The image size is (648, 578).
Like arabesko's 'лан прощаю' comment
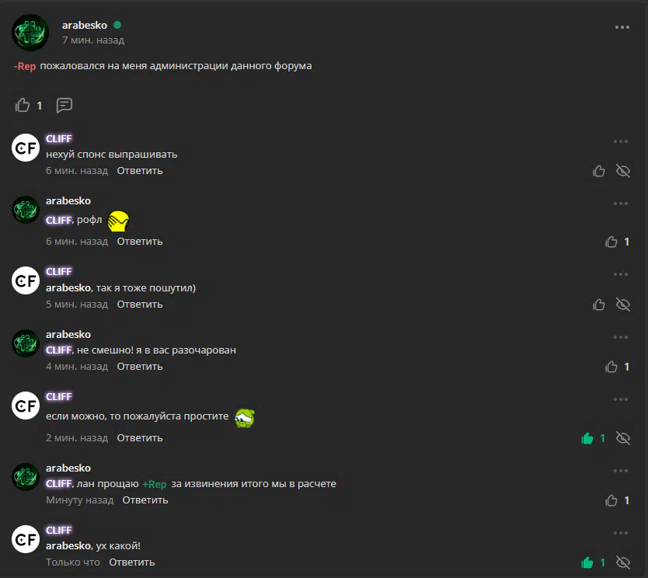click(611, 500)
